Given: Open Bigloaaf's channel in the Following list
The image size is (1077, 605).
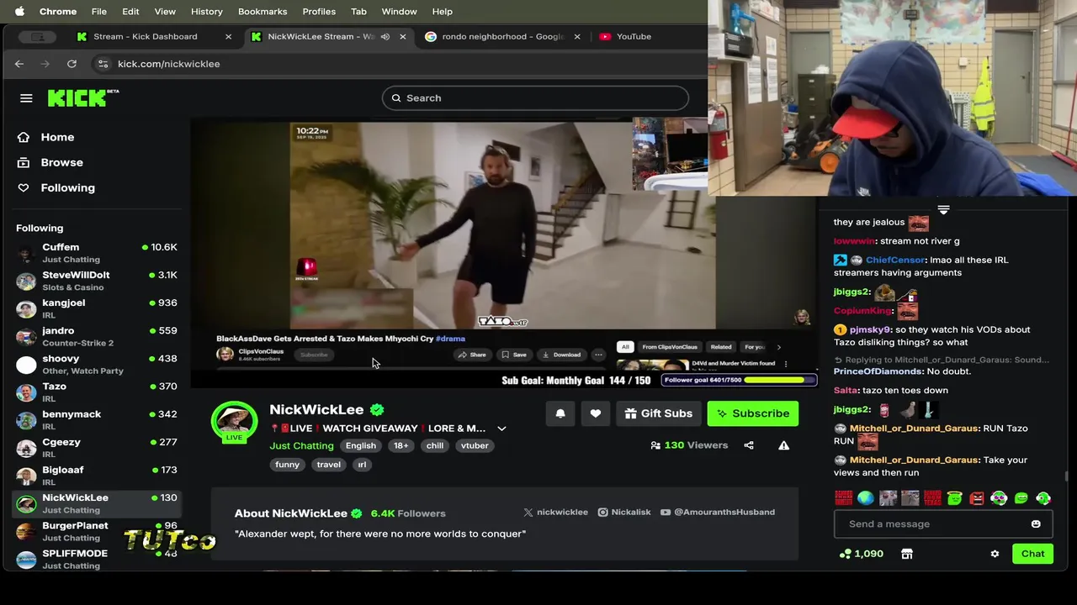Looking at the screenshot, I should click(x=97, y=475).
